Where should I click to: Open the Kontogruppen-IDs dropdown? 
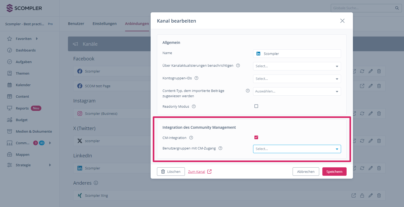point(297,79)
